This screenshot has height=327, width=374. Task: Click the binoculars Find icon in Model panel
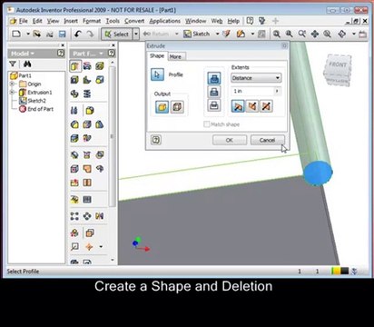pos(27,64)
